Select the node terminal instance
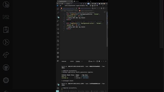Image resolution: width=164 pixels, height=92 pixels. pos(90,61)
